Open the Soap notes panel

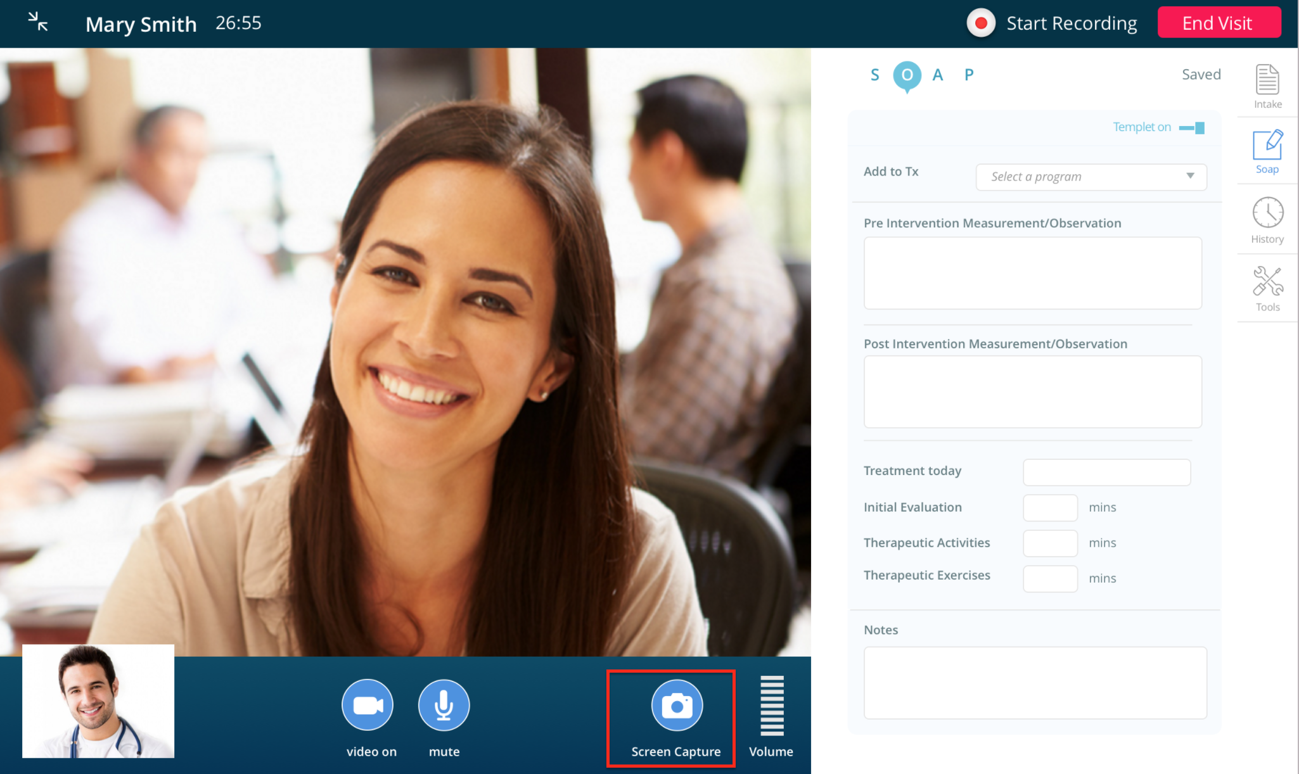(x=1267, y=151)
